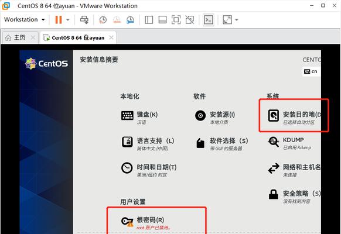The image size is (341, 234).
Task: Open 网络和主机名 network settings
Action: click(x=302, y=167)
